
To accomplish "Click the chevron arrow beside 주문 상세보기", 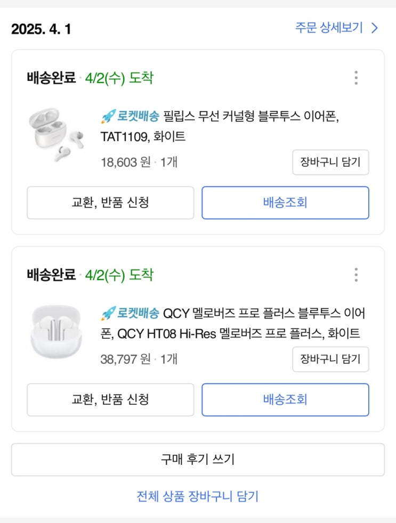I will click(375, 28).
